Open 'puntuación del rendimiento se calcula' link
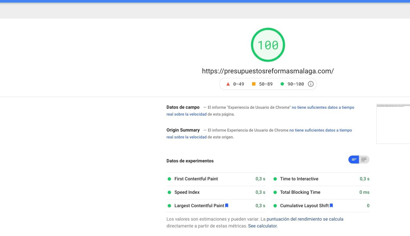Image resolution: width=410 pixels, height=236 pixels. click(x=305, y=219)
